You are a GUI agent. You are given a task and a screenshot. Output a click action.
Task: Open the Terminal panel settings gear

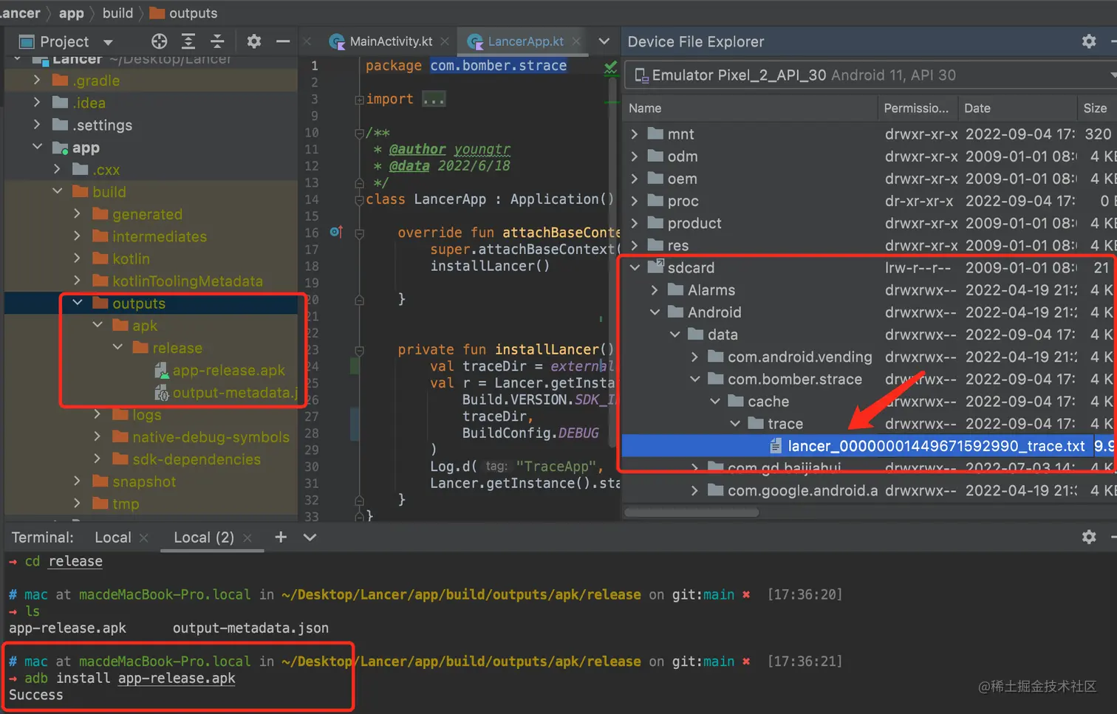point(1089,537)
